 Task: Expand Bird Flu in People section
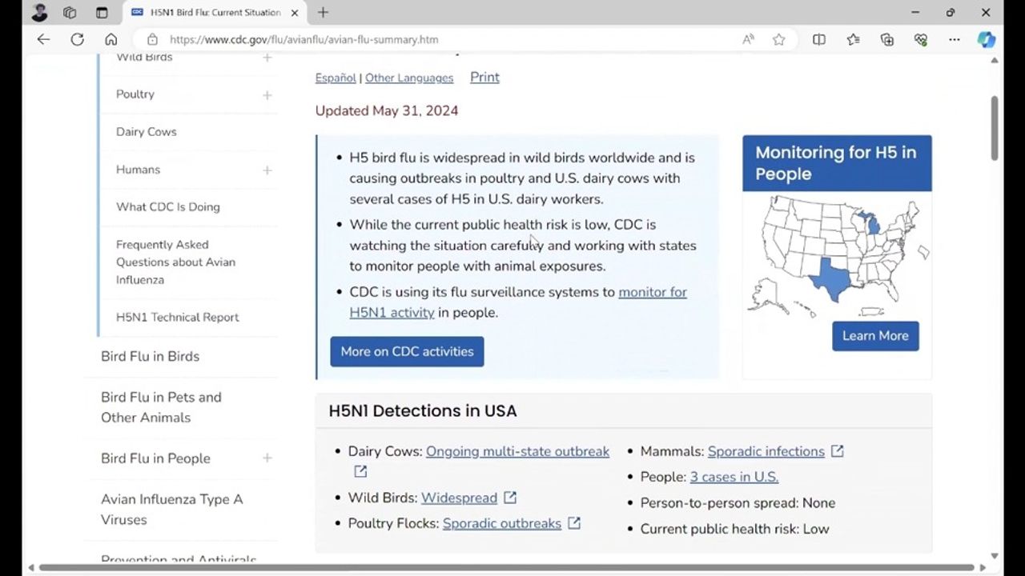click(x=267, y=458)
